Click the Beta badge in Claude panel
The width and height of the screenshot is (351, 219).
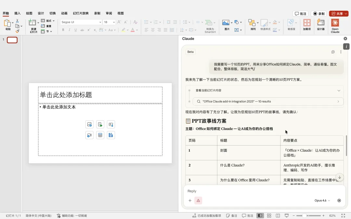point(190,52)
